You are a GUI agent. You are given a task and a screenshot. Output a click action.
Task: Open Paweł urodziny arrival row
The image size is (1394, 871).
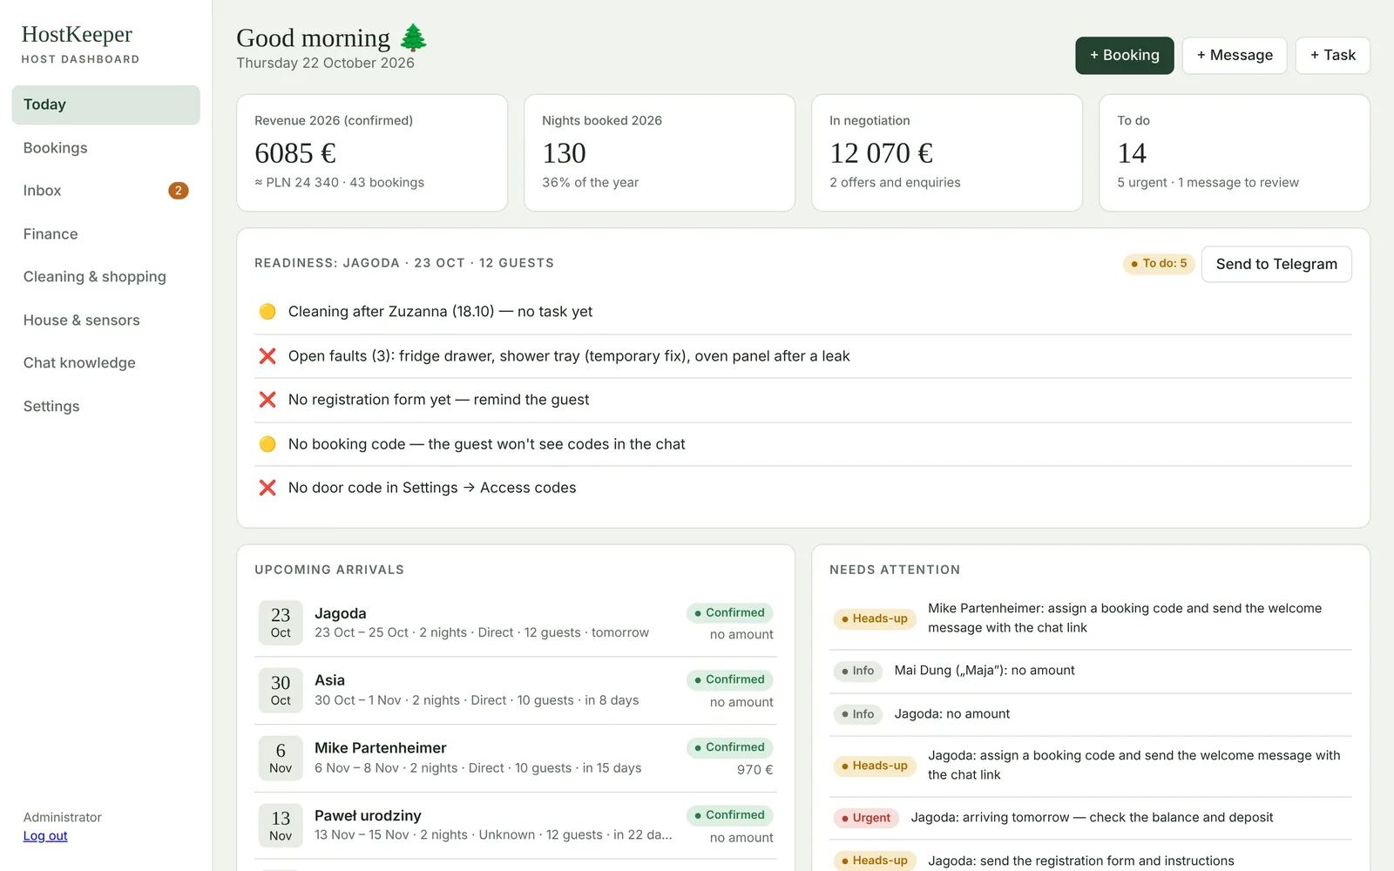pyautogui.click(x=516, y=826)
